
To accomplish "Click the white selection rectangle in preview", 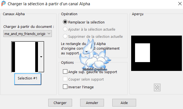I will (143, 53).
